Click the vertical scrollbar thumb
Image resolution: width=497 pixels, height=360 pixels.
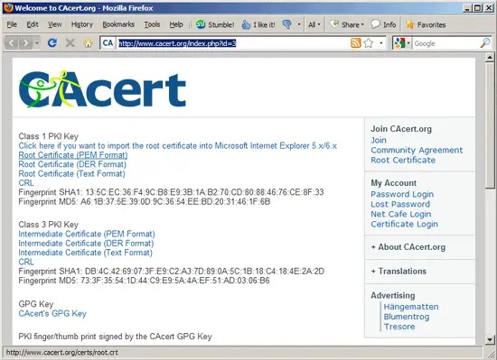(x=490, y=125)
